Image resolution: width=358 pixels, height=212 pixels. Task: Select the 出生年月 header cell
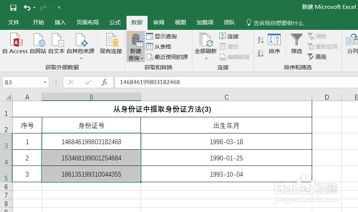[226, 125]
